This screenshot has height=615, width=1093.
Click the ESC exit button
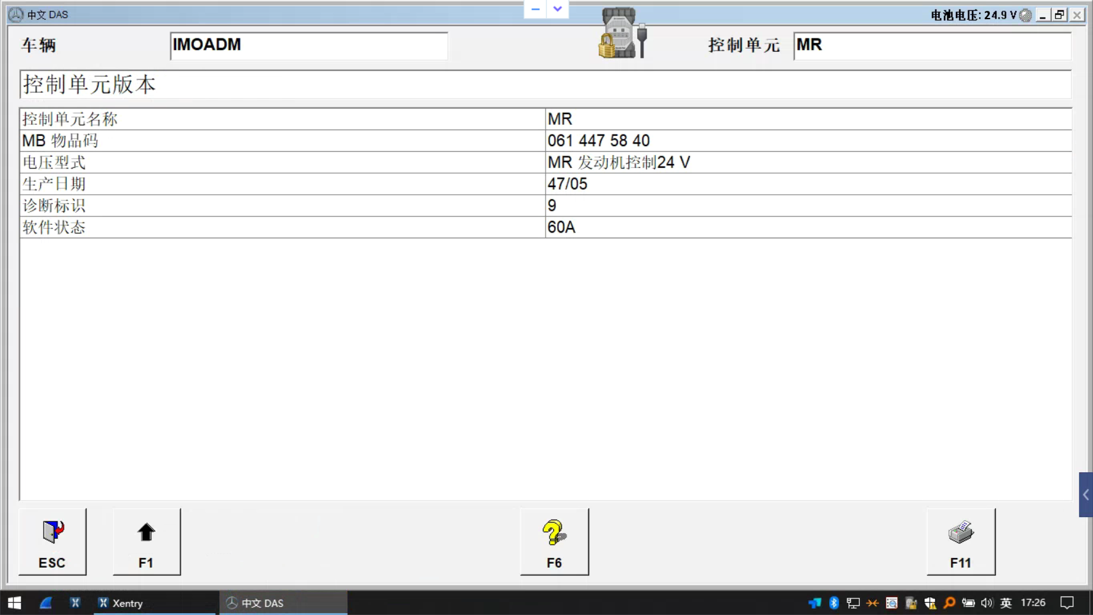coord(53,542)
